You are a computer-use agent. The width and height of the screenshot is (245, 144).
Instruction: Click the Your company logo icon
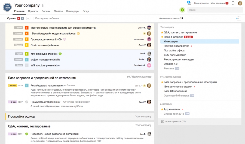(7, 7)
